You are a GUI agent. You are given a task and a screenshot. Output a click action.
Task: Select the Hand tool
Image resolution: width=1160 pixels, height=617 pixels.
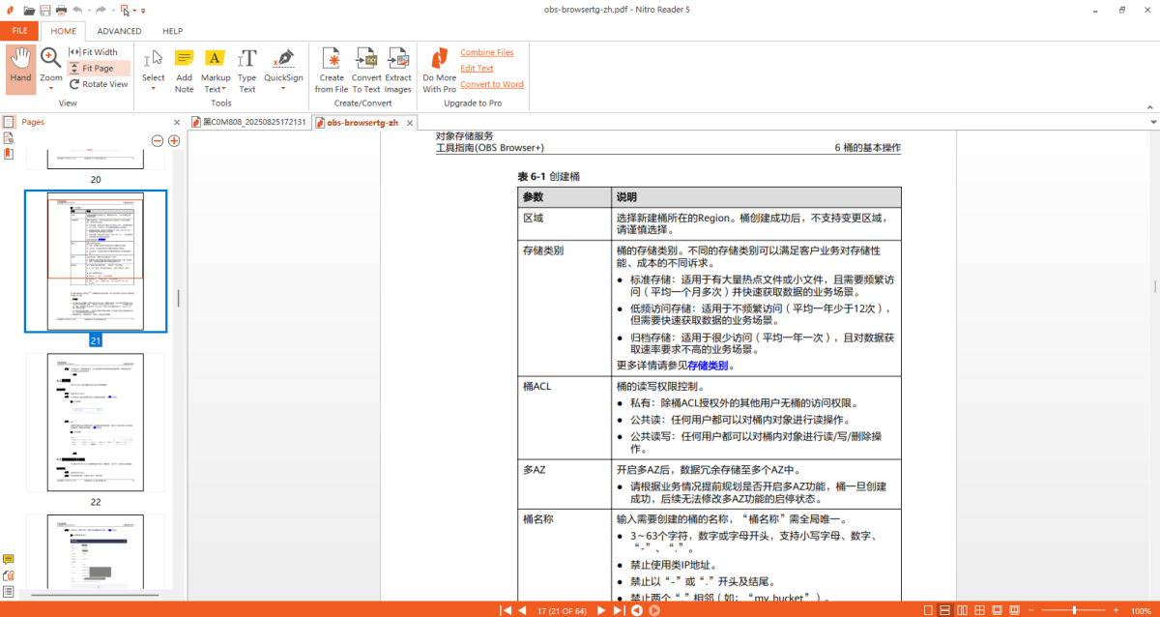[x=20, y=66]
